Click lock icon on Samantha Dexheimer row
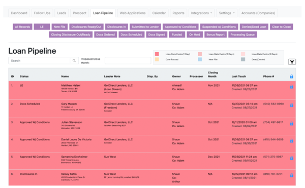The width and height of the screenshot is (305, 188). coord(291,158)
